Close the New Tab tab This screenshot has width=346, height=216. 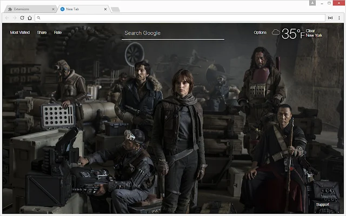(105, 9)
